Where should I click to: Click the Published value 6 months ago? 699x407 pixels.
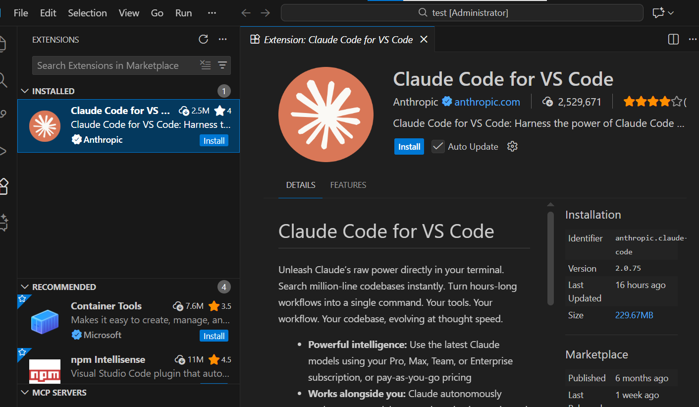[642, 378]
